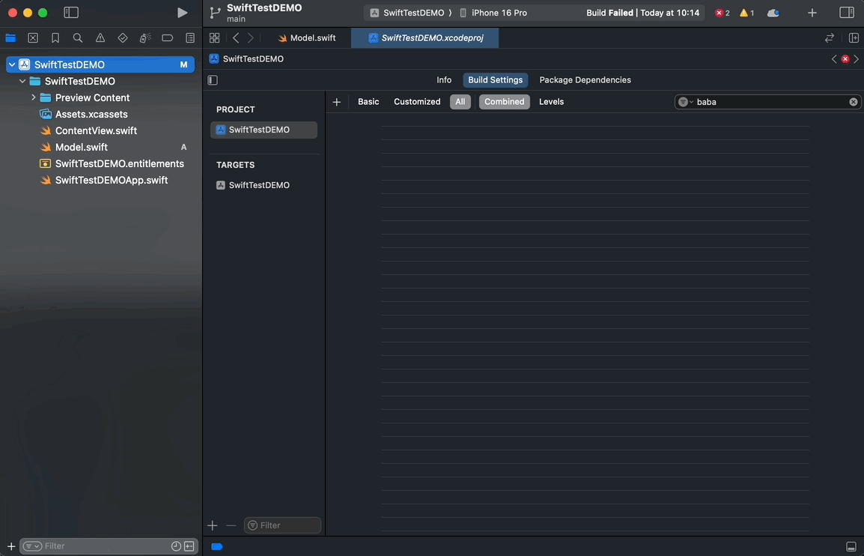This screenshot has height=556, width=864.
Task: Toggle the debug area at bottom right
Action: [x=851, y=546]
